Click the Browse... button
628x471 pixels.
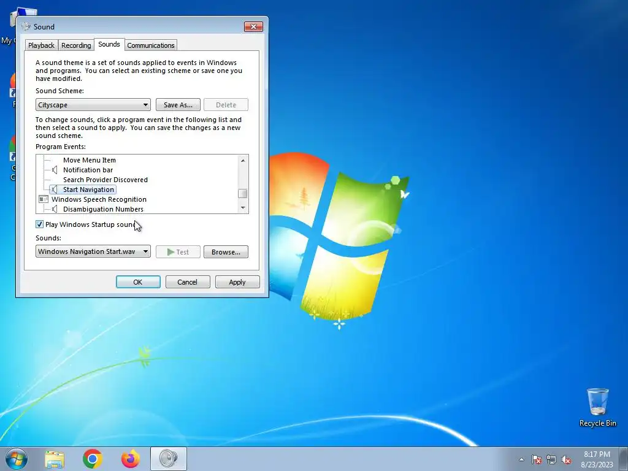click(226, 252)
